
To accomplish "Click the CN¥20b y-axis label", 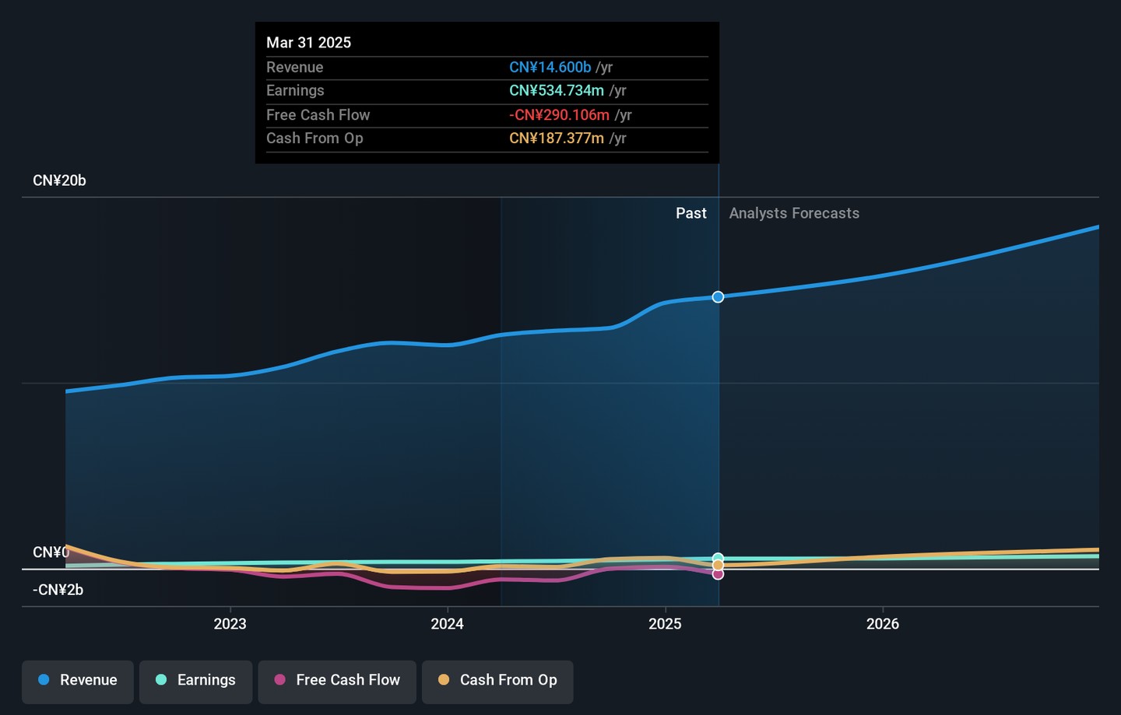I will [59, 181].
